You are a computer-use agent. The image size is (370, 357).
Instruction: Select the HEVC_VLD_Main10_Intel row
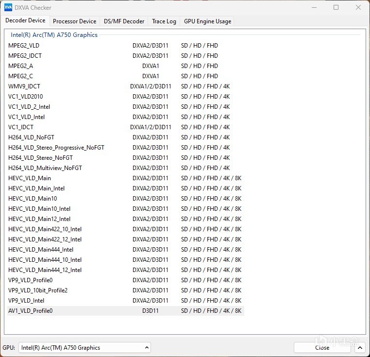tap(126, 209)
